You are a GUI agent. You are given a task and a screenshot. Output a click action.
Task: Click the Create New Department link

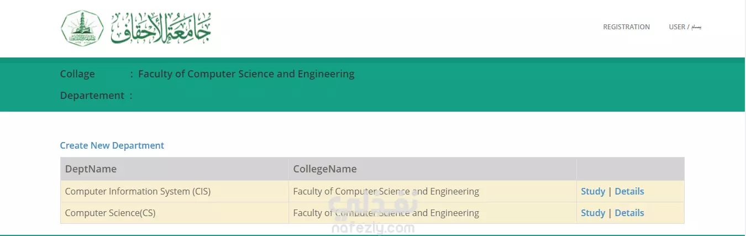point(112,145)
